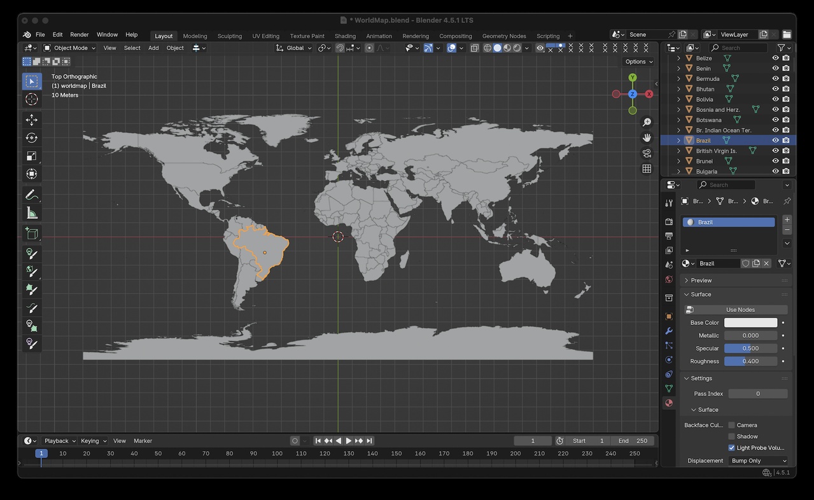Image resolution: width=814 pixels, height=500 pixels.
Task: Open the File menu
Action: tap(40, 35)
